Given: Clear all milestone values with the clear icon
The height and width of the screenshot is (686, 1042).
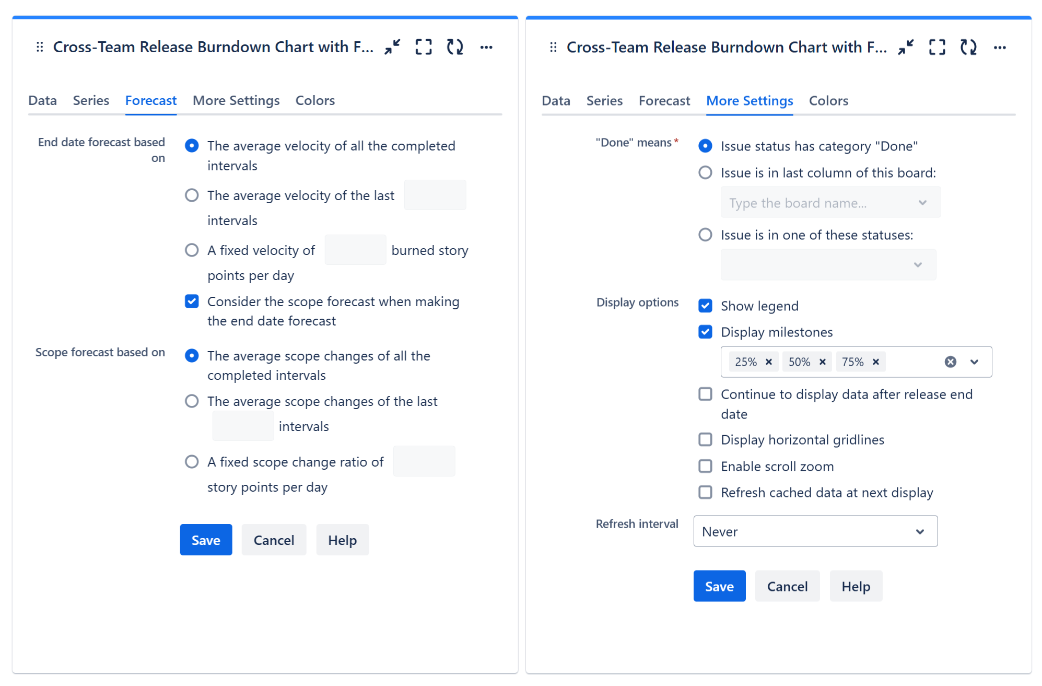Looking at the screenshot, I should [x=950, y=361].
